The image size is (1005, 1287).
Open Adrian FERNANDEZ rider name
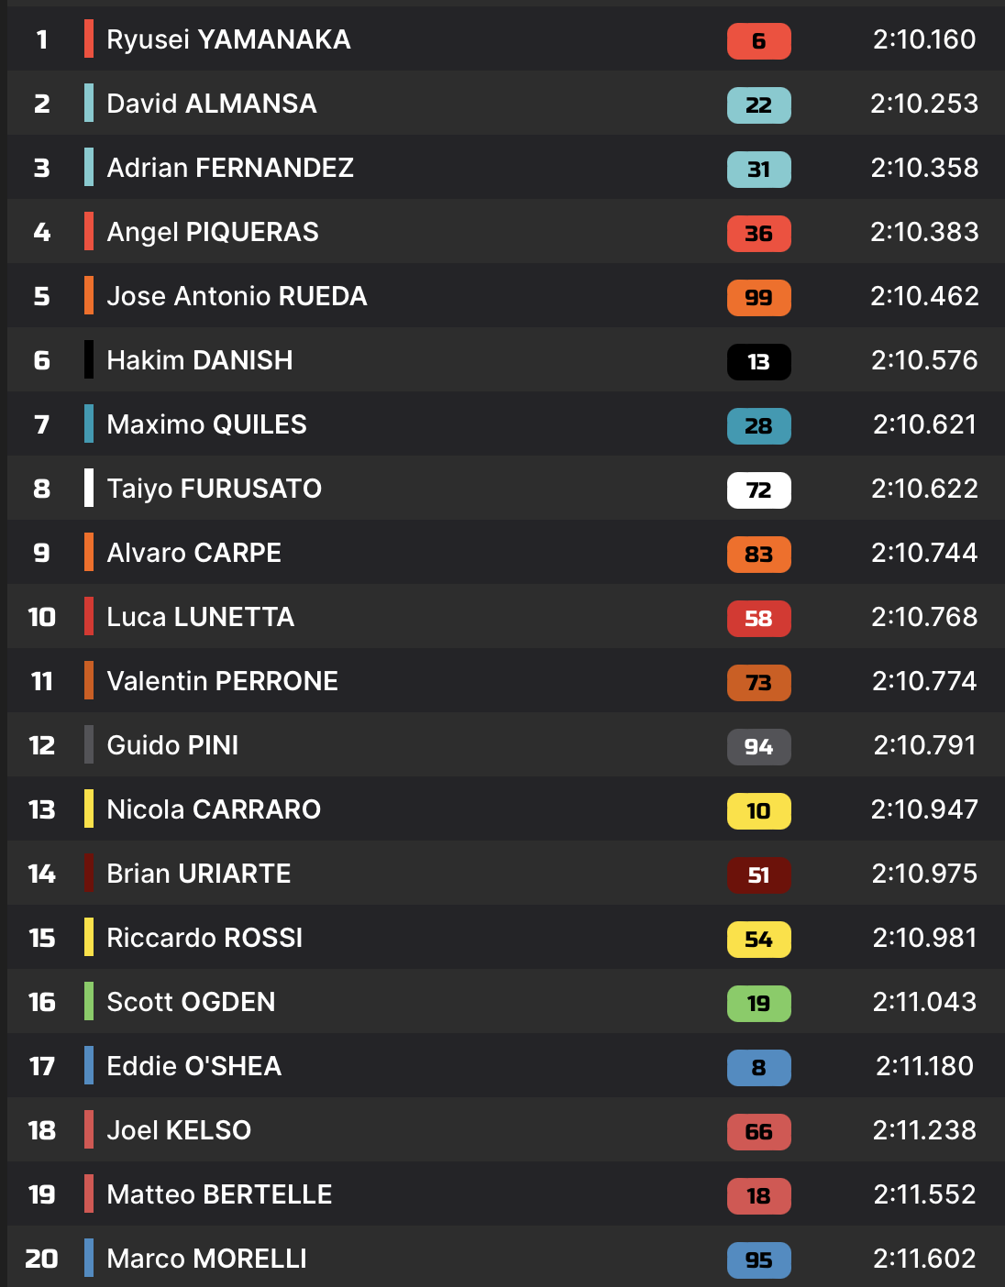(x=230, y=168)
